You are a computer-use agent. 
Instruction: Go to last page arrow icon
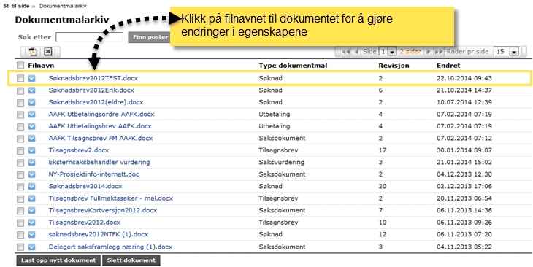click(x=439, y=52)
